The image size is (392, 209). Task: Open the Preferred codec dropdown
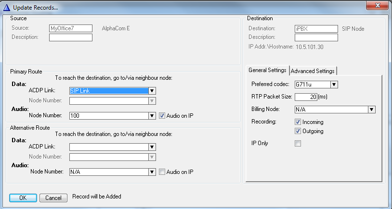(334, 85)
